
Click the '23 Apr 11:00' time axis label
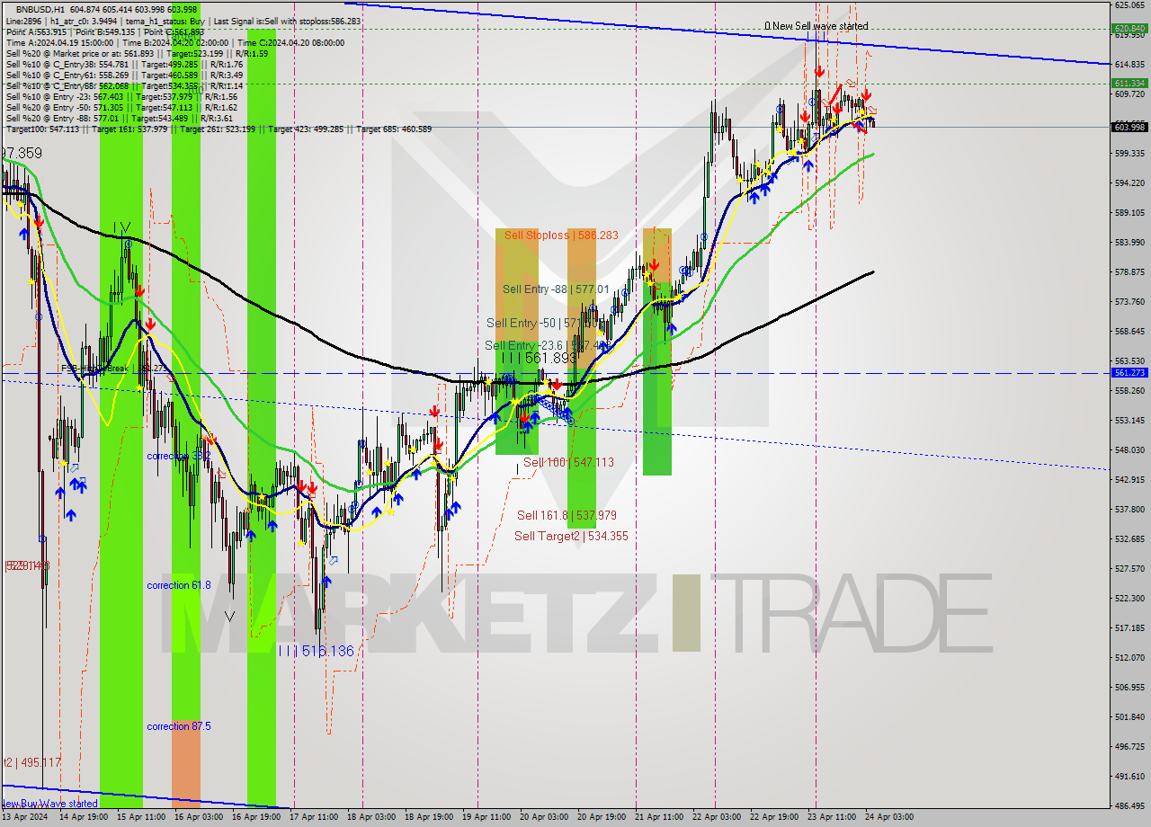[x=831, y=817]
